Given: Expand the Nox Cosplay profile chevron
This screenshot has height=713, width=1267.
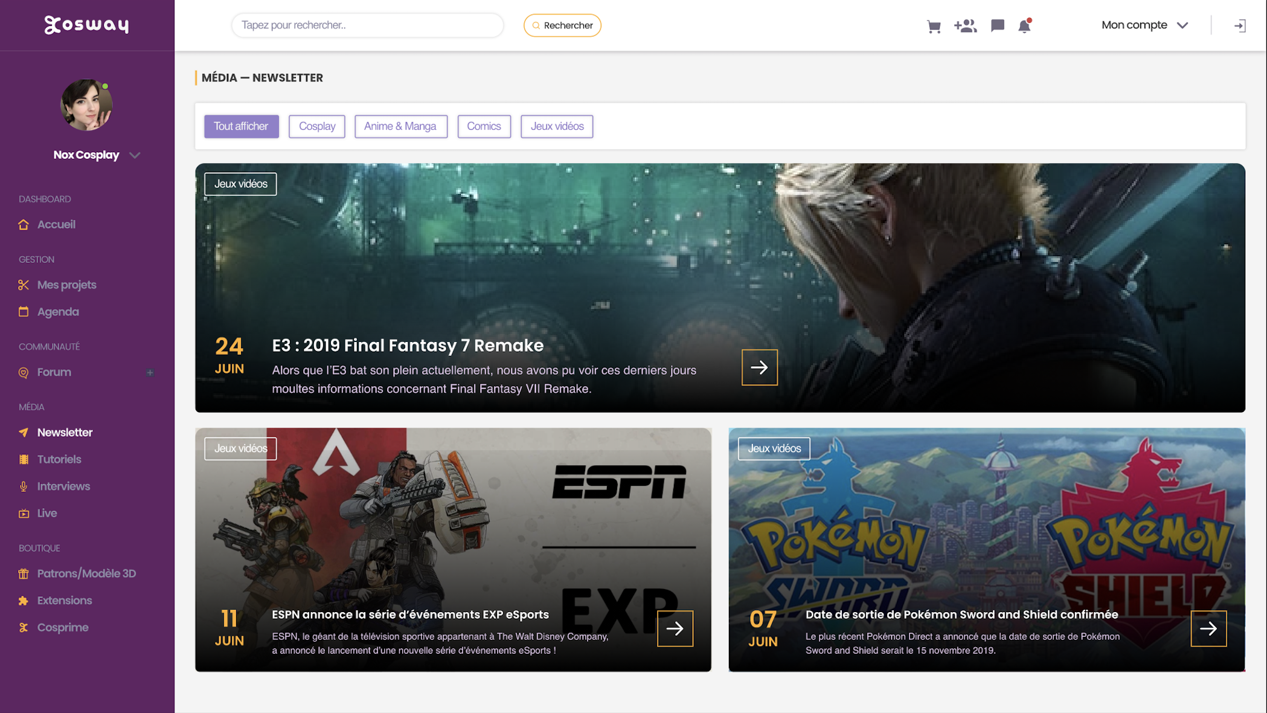Looking at the screenshot, I should [135, 155].
